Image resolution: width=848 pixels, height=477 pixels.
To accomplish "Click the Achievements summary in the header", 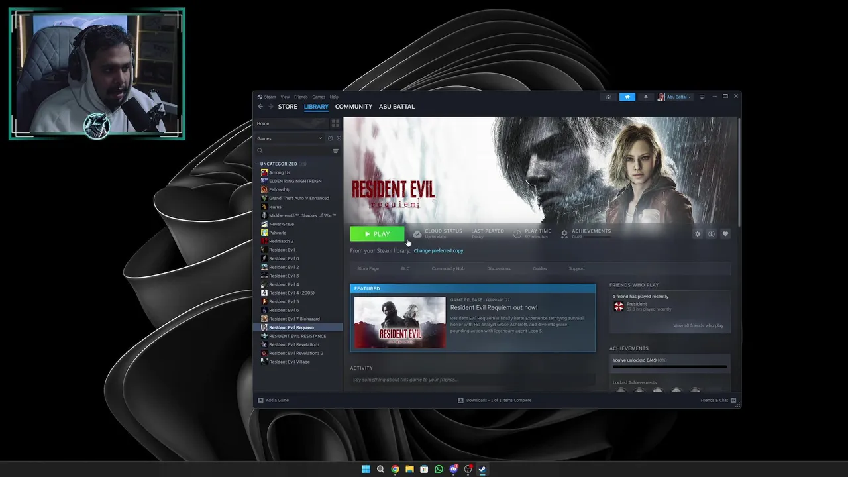I will tap(586, 233).
